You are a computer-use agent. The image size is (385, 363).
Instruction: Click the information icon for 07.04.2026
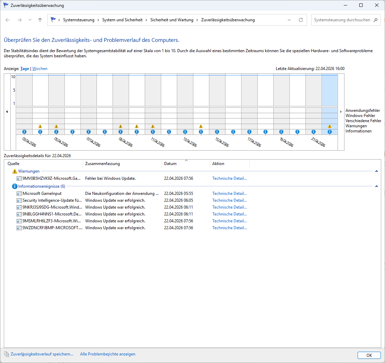coord(89,132)
